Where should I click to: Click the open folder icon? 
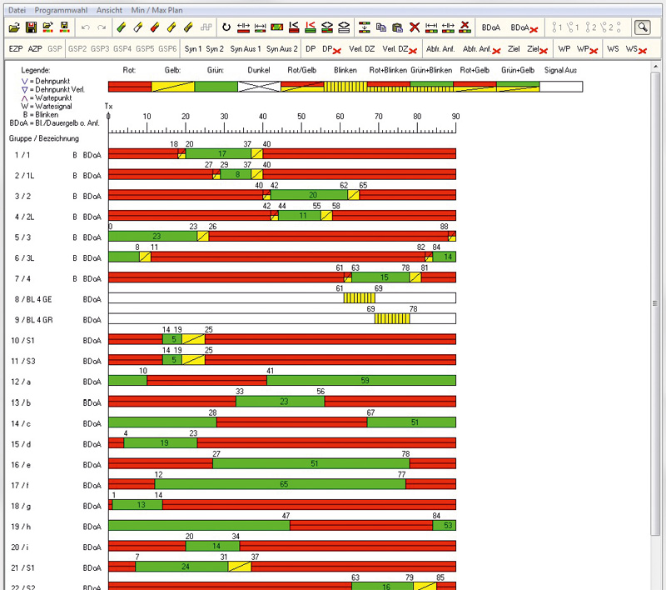point(16,27)
